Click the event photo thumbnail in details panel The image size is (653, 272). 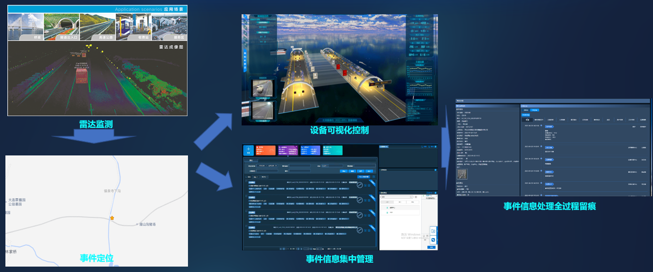(463, 174)
